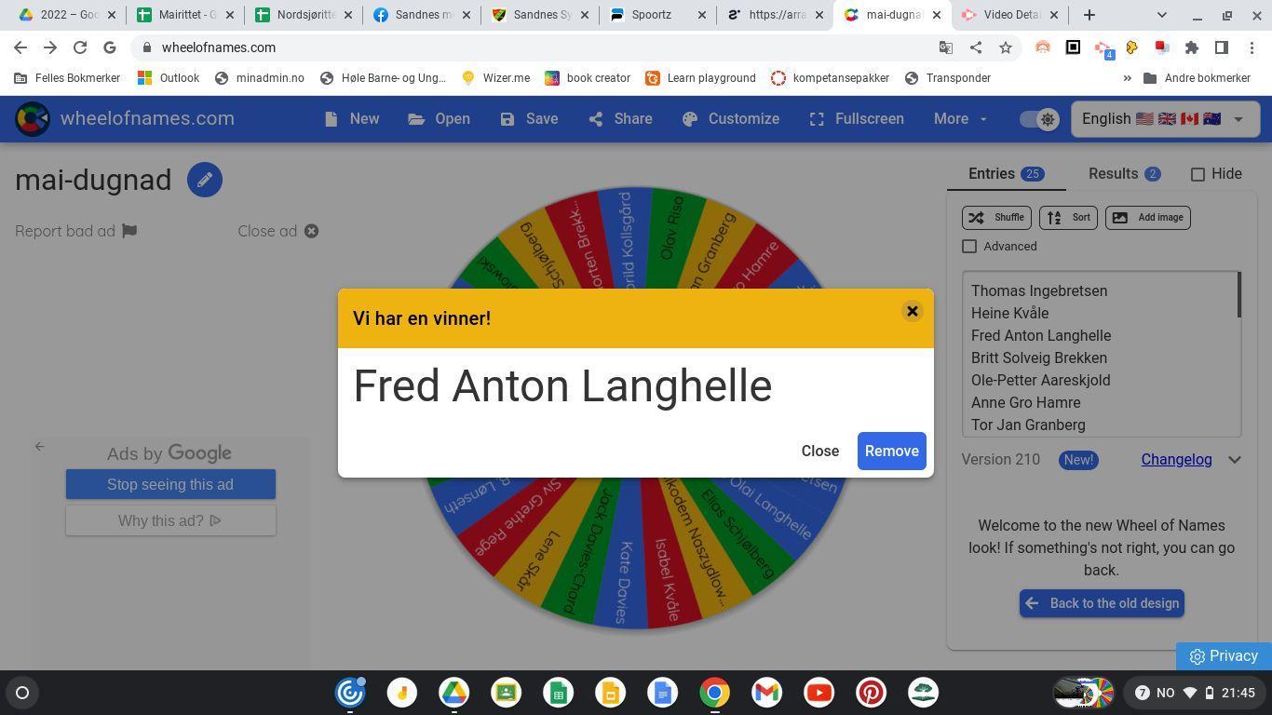Viewport: 1272px width, 715px height.
Task: Click the Shuffle entries button
Action: 996,218
